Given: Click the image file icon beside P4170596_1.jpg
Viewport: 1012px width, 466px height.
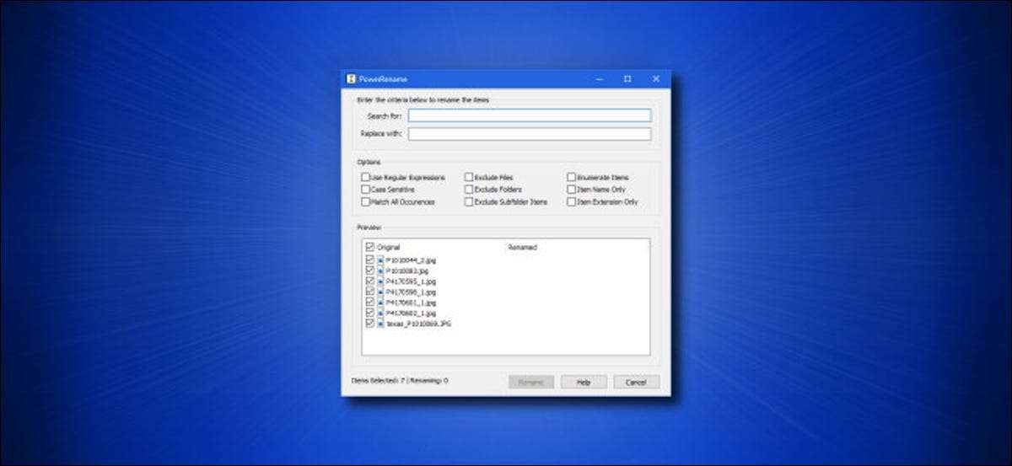Looking at the screenshot, I should [380, 292].
